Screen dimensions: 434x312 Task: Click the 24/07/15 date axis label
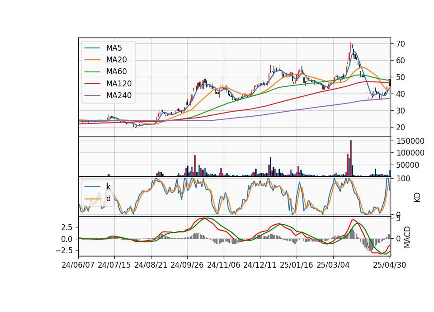point(114,265)
